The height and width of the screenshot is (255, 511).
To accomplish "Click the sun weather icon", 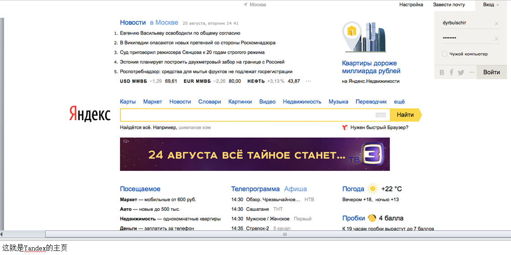I will pos(372,189).
